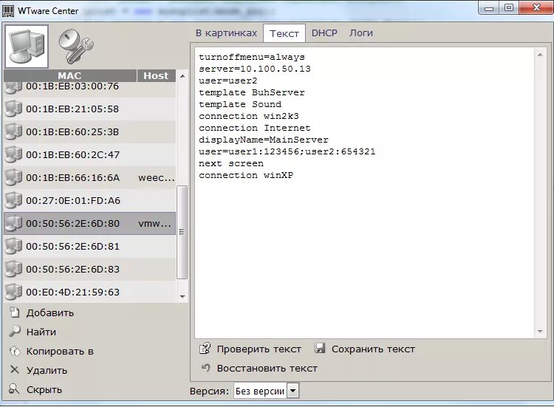Screen dimensions: 554x407
Task: Click Удалить to delete terminal
Action: pyautogui.click(x=47, y=370)
